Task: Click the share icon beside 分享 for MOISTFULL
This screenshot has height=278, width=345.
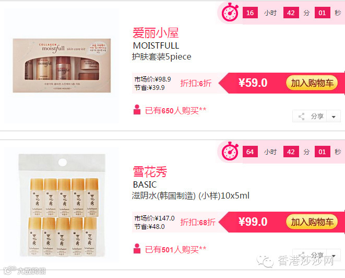Action: coord(302,117)
